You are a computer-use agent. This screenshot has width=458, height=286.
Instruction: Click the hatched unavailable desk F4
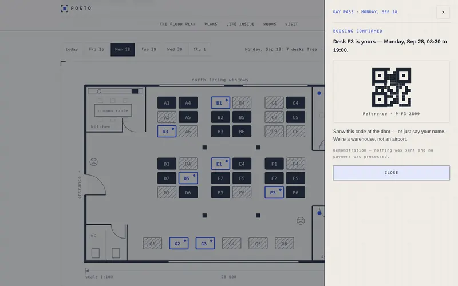[x=295, y=164]
